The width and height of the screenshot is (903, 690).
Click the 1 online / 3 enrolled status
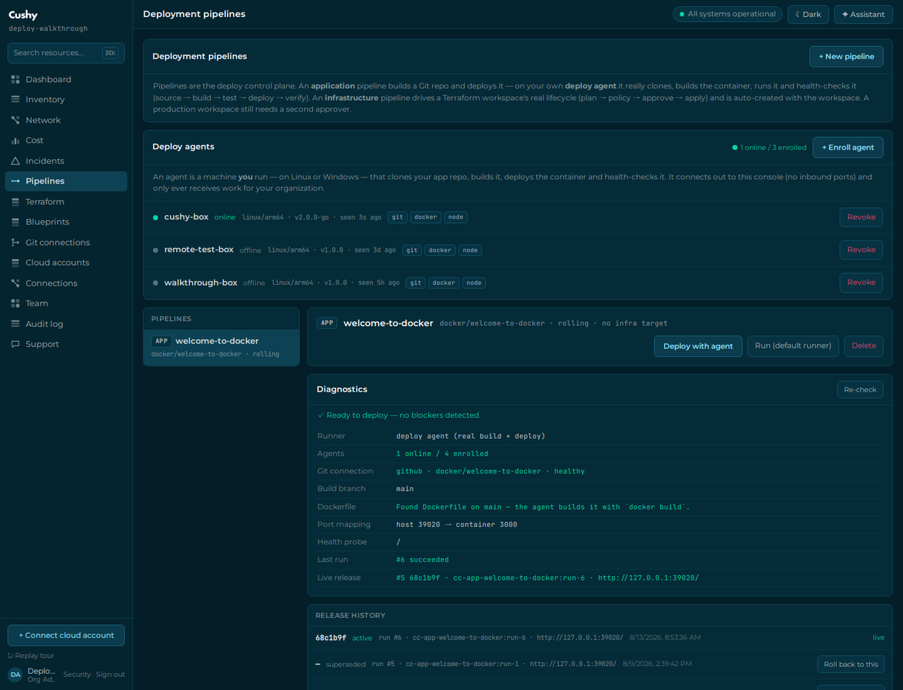pyautogui.click(x=770, y=147)
